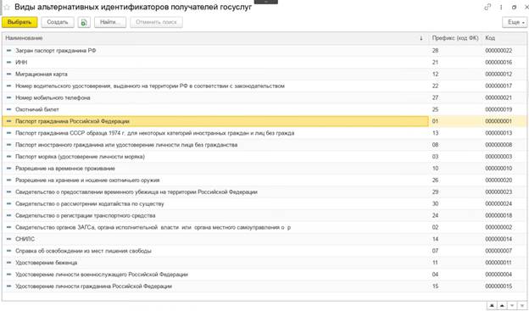529x311 pixels.
Task: Select the ИНН row
Action: click(264, 63)
